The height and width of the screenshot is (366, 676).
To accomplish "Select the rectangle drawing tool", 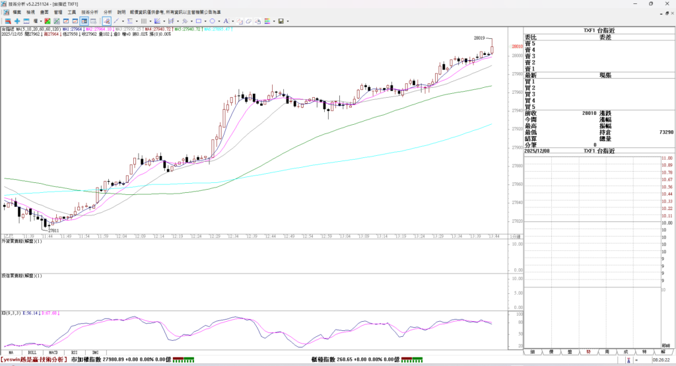I will [x=198, y=21].
